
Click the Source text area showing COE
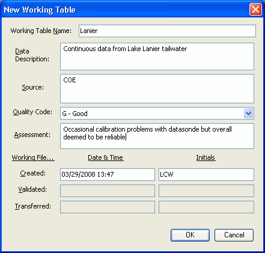[157, 89]
